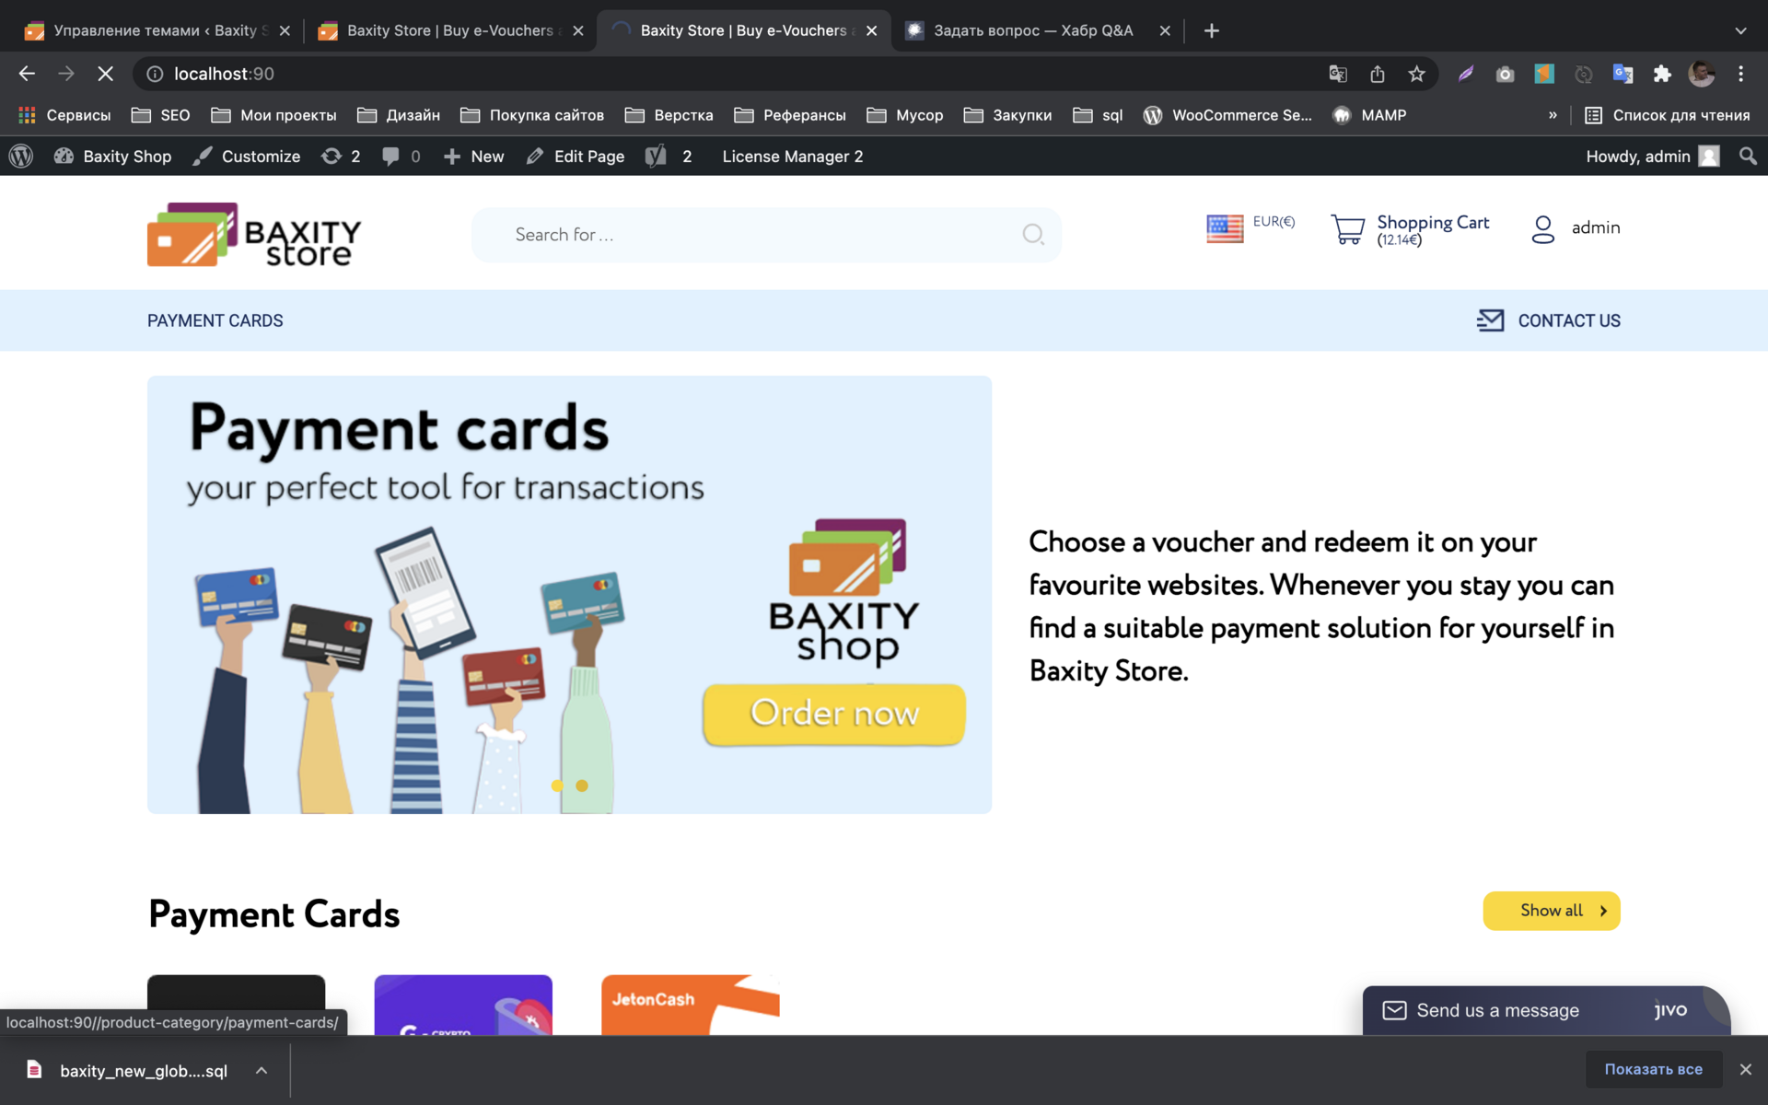Close the downloads bar
This screenshot has height=1105, width=1768.
pyautogui.click(x=1745, y=1069)
